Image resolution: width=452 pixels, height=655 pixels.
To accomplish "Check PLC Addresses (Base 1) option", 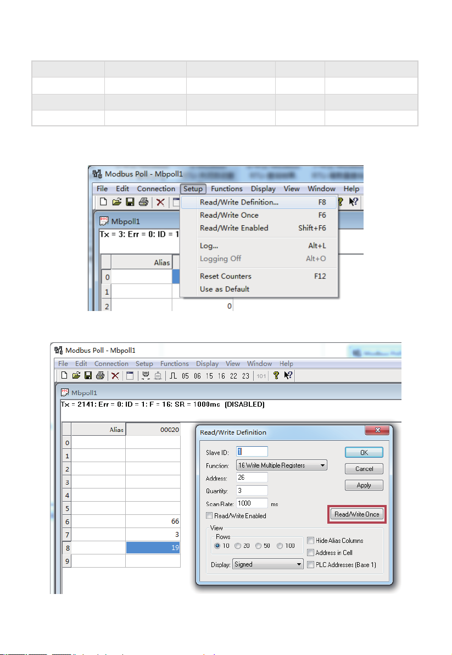I will [310, 564].
